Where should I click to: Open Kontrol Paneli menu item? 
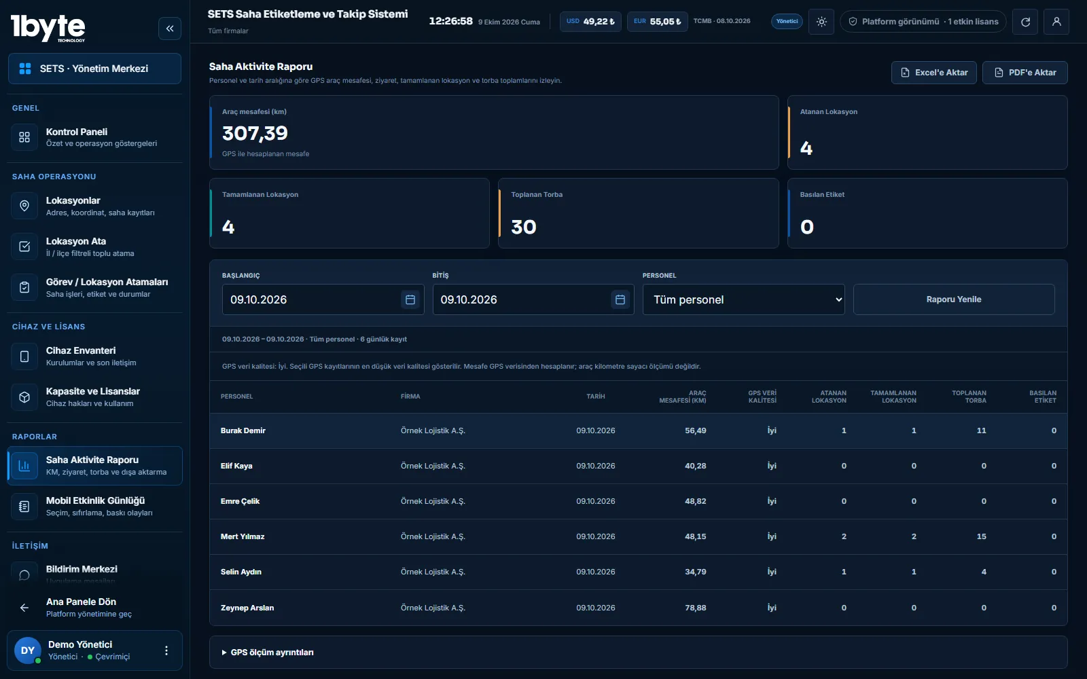pyautogui.click(x=94, y=137)
